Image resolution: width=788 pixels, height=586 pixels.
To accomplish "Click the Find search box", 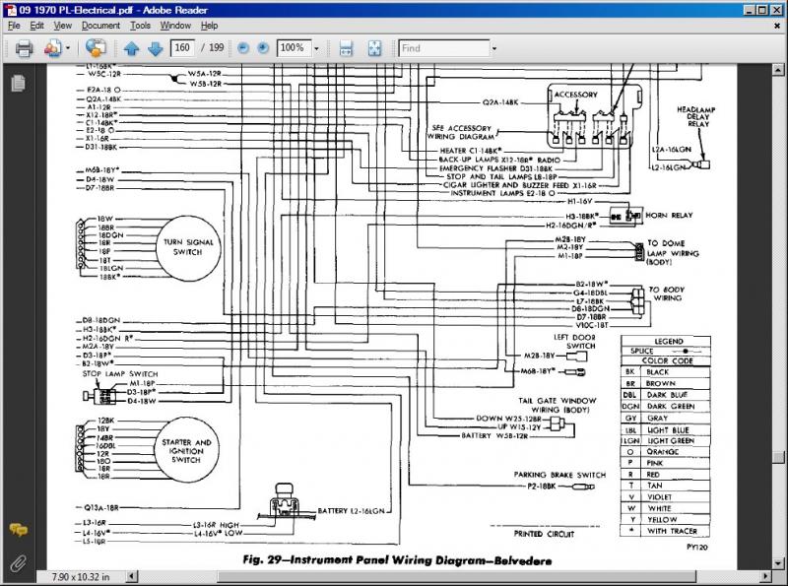I will point(444,47).
